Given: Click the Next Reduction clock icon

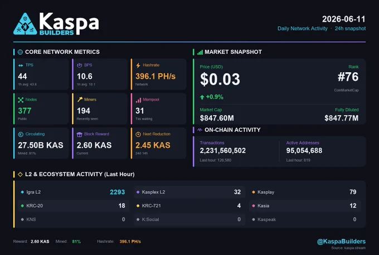Looking at the screenshot, I should tap(138, 134).
